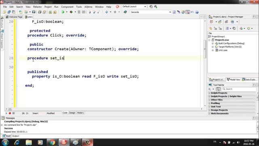Expand the dcc command line message
The height and width of the screenshot is (146, 259).
click(x=2, y=125)
